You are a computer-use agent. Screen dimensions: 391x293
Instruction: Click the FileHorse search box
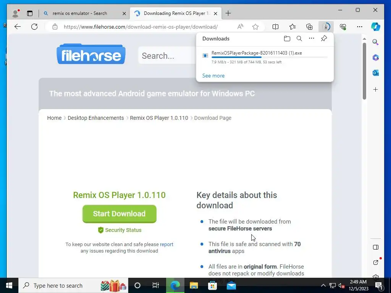[x=167, y=56]
